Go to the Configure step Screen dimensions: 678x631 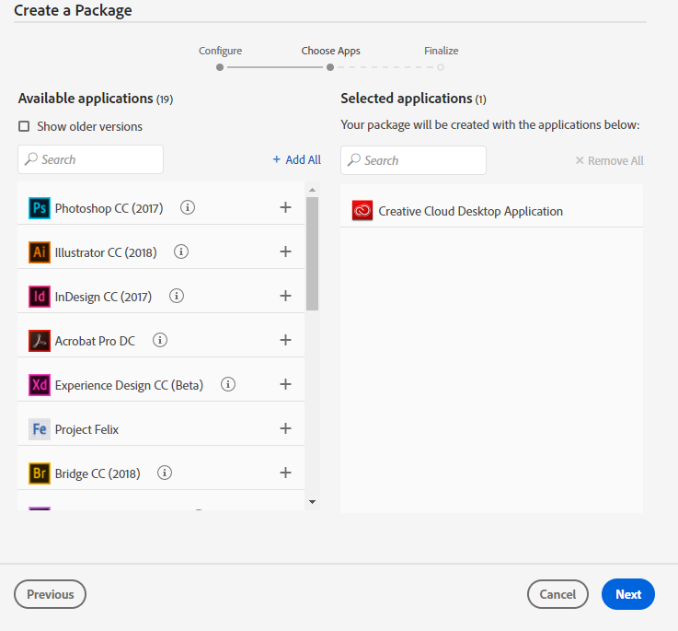click(x=220, y=66)
